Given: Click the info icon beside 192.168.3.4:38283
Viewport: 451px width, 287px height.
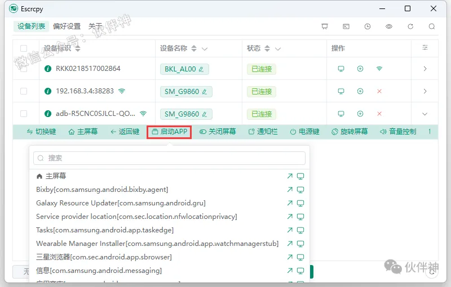Looking at the screenshot, I should tap(48, 91).
